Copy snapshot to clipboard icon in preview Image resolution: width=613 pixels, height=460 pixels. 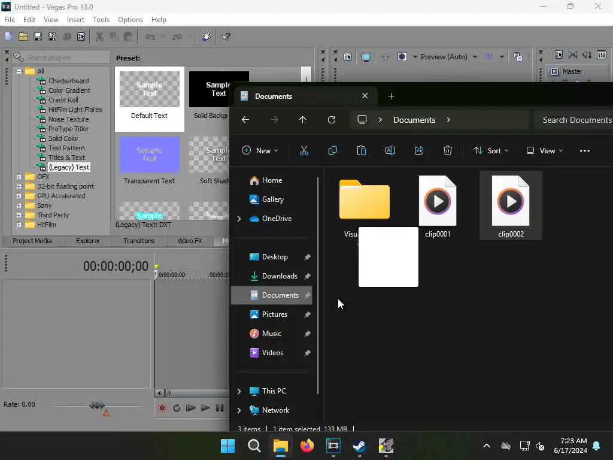[518, 57]
